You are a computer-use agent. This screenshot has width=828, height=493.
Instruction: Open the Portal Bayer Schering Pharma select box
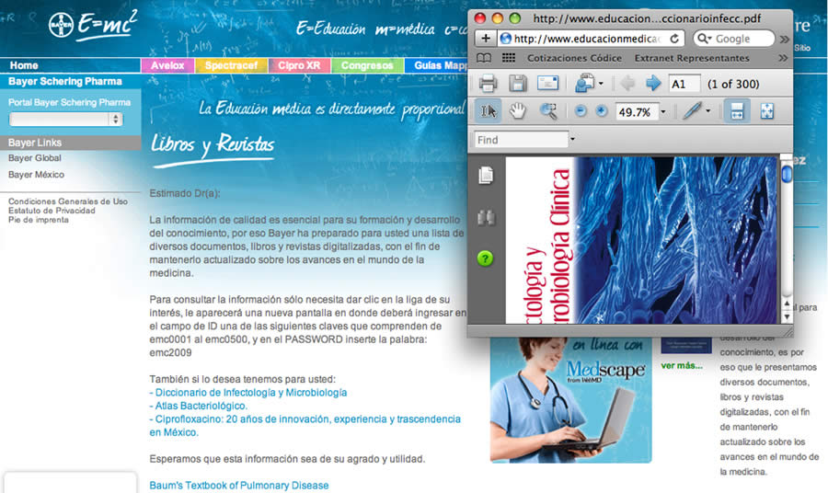66,119
